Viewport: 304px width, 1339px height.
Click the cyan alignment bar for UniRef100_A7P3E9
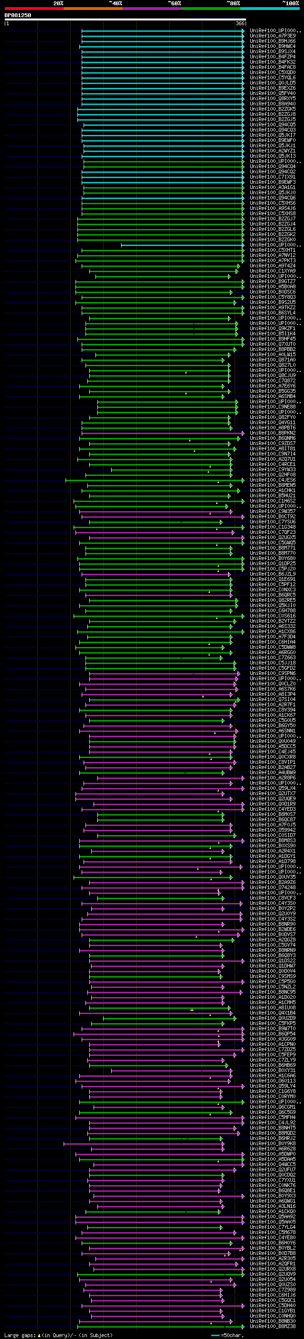(162, 36)
